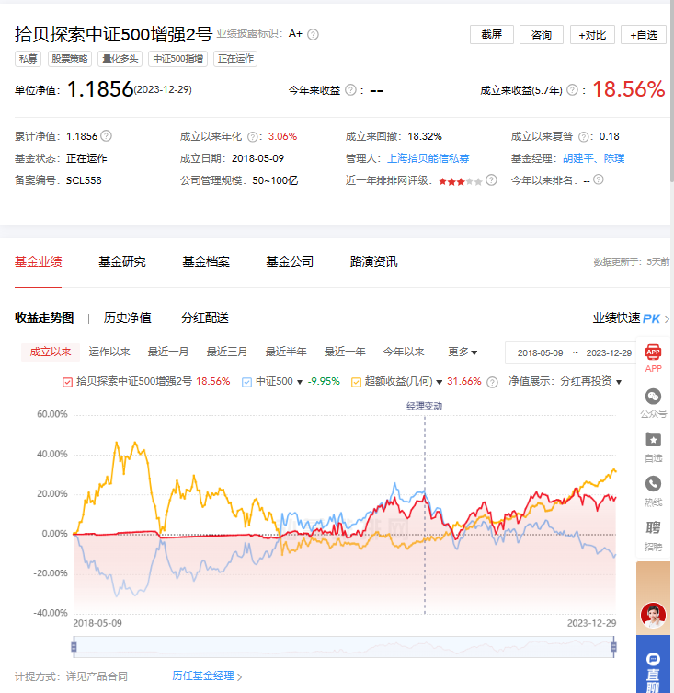The height and width of the screenshot is (693, 674).
Task: Click the +对比 button
Action: click(x=592, y=34)
